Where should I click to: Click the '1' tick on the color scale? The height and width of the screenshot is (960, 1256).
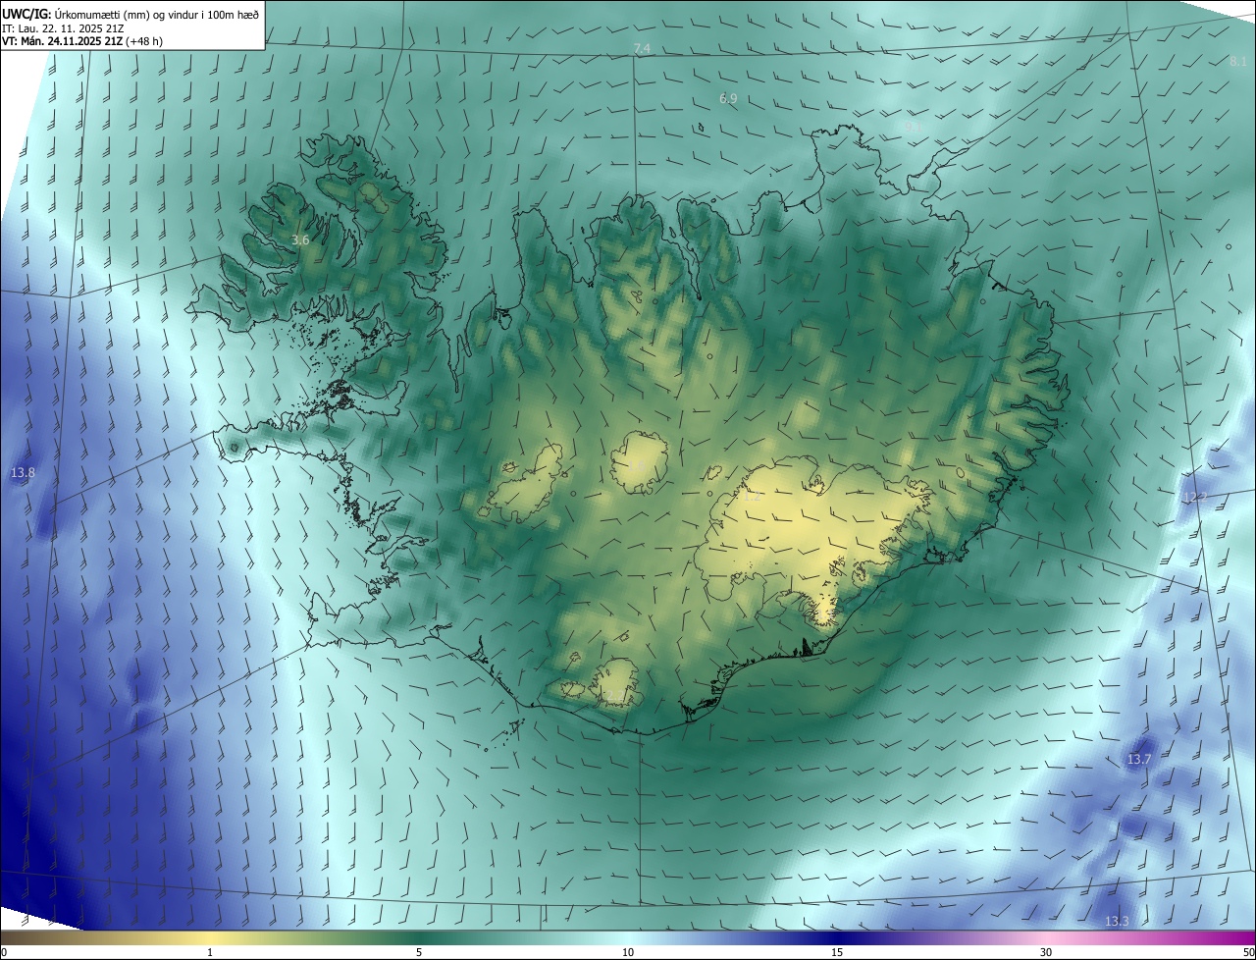pyautogui.click(x=210, y=952)
